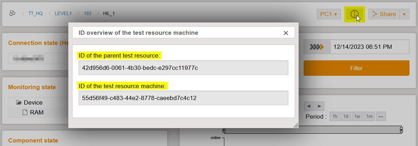Collapse the Device folder tree node
The width and height of the screenshot is (418, 146).
pos(19,103)
